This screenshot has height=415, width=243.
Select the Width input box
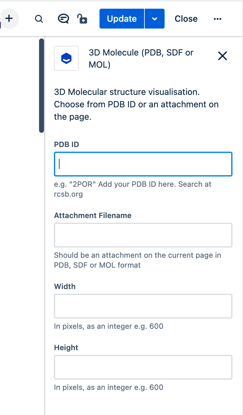click(143, 306)
